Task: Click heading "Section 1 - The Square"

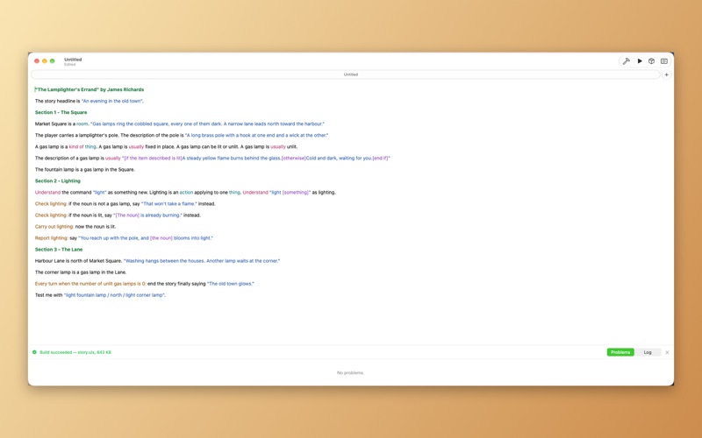Action: click(61, 112)
